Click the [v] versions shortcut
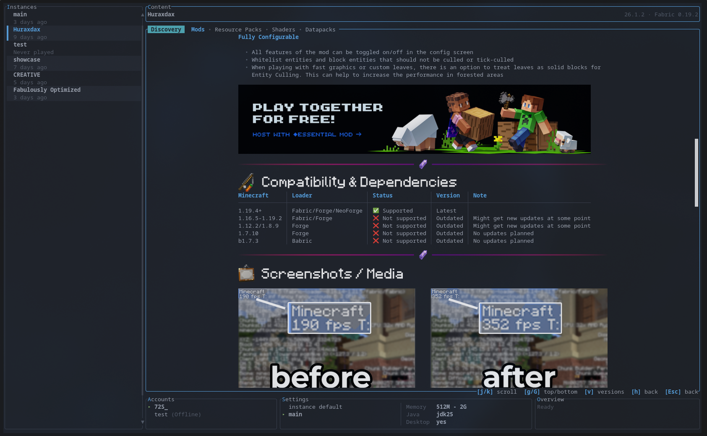The width and height of the screenshot is (707, 436). coord(604,392)
